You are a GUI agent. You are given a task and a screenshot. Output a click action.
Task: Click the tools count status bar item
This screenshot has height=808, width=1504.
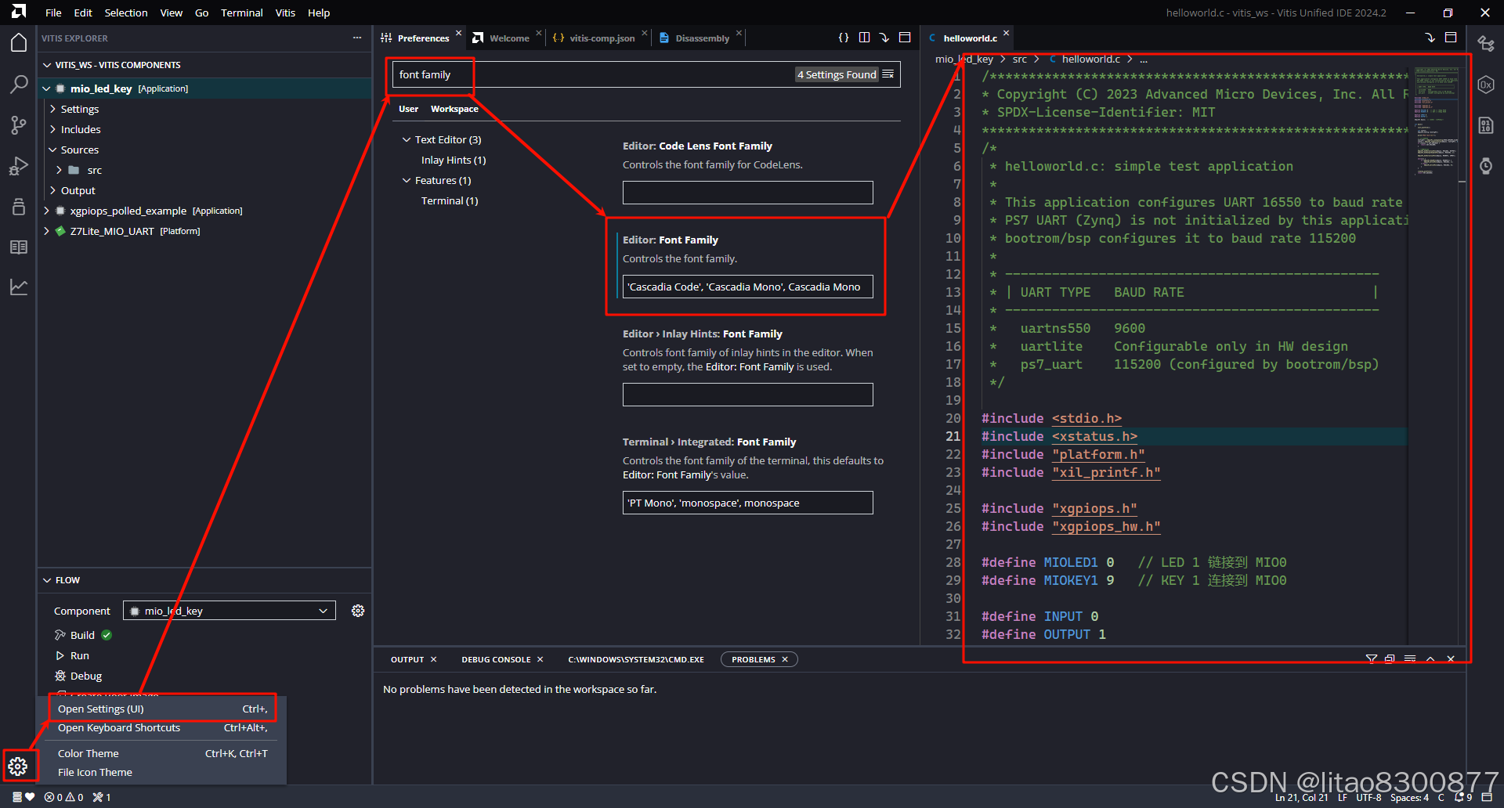coord(102,797)
